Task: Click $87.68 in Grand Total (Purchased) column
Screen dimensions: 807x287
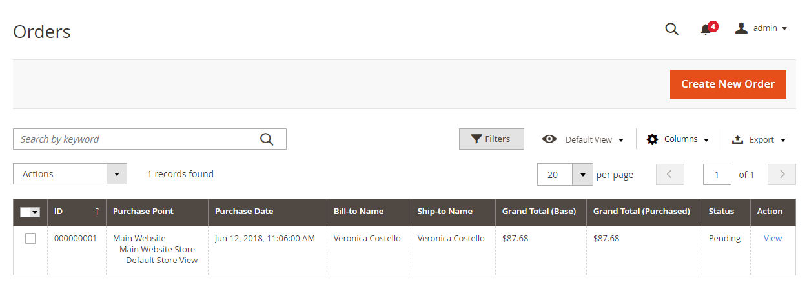Action: [606, 238]
